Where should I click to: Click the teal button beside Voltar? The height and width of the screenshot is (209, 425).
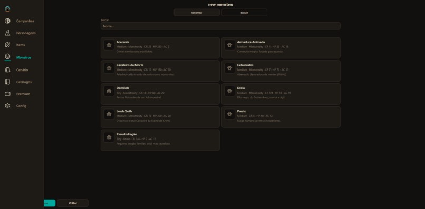(x=50, y=203)
